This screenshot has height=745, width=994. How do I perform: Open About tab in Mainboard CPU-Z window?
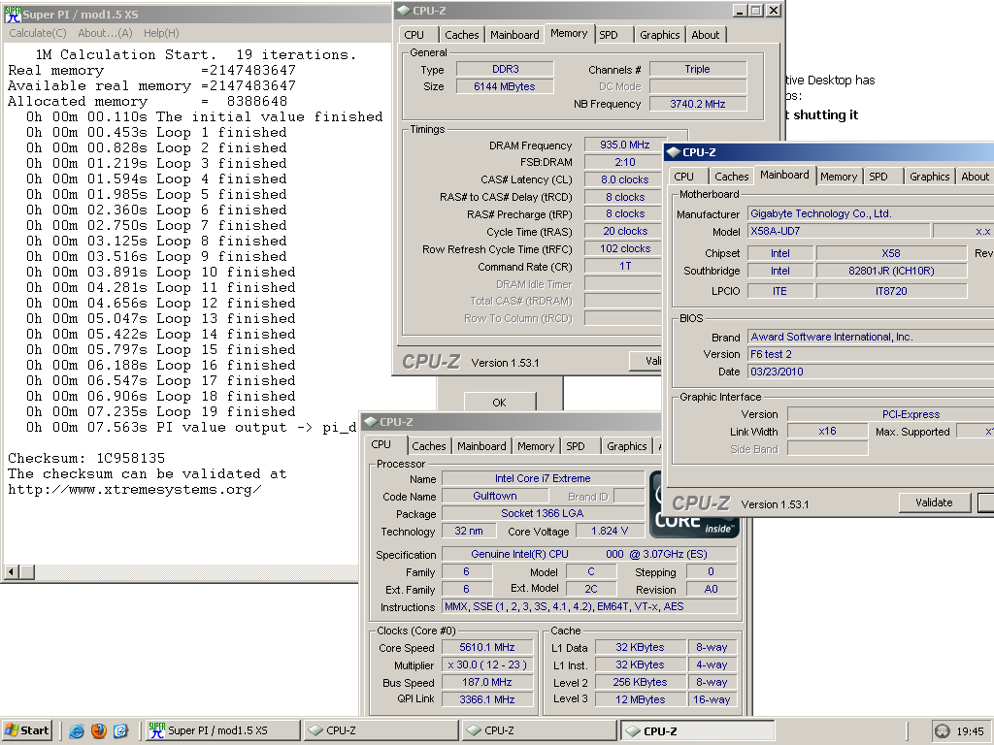pos(975,177)
